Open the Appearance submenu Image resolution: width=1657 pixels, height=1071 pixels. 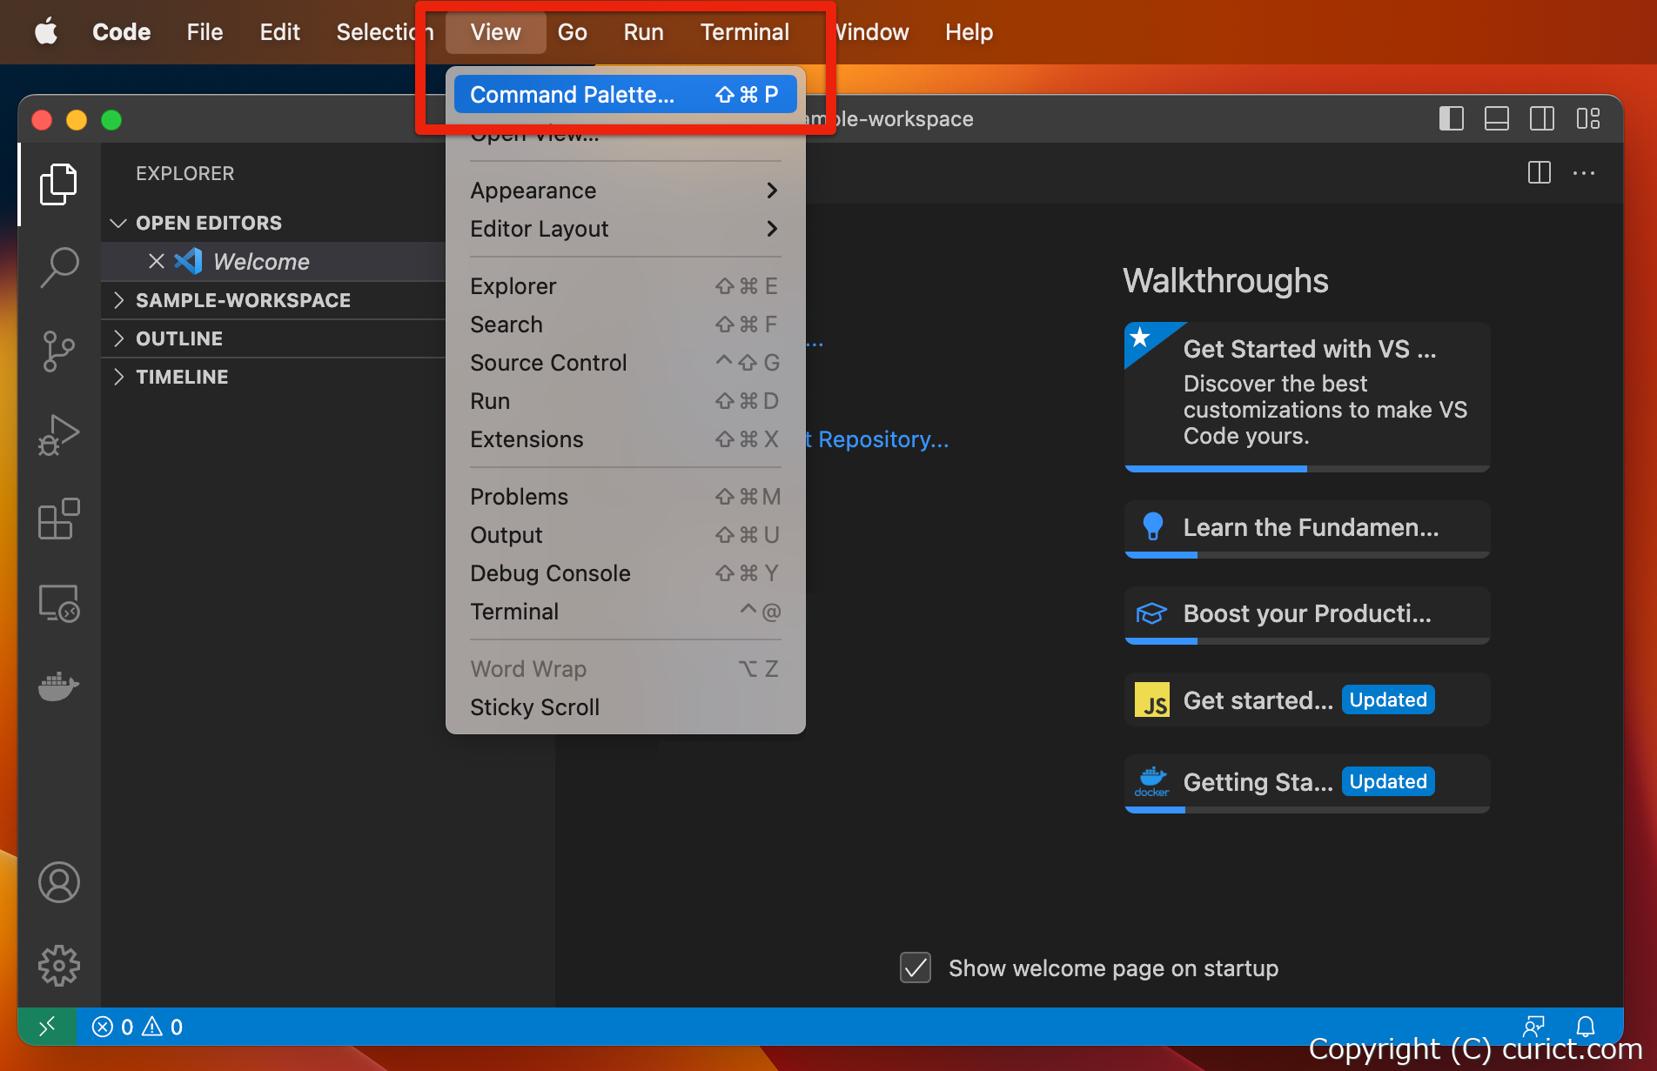625,191
